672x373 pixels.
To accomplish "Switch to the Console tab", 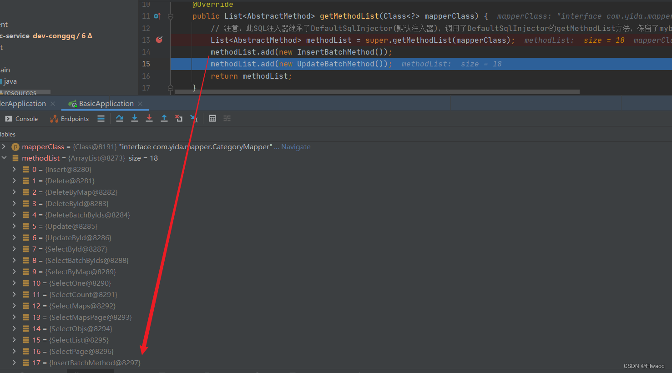I will [x=21, y=119].
